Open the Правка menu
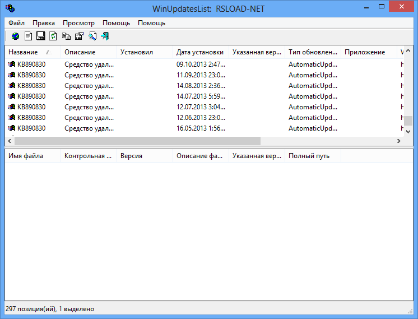The width and height of the screenshot is (418, 319). tap(44, 23)
